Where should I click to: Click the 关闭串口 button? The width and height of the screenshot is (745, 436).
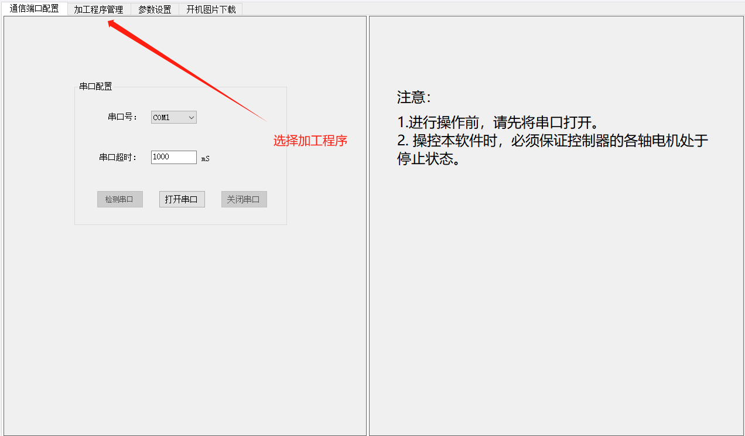click(x=244, y=199)
